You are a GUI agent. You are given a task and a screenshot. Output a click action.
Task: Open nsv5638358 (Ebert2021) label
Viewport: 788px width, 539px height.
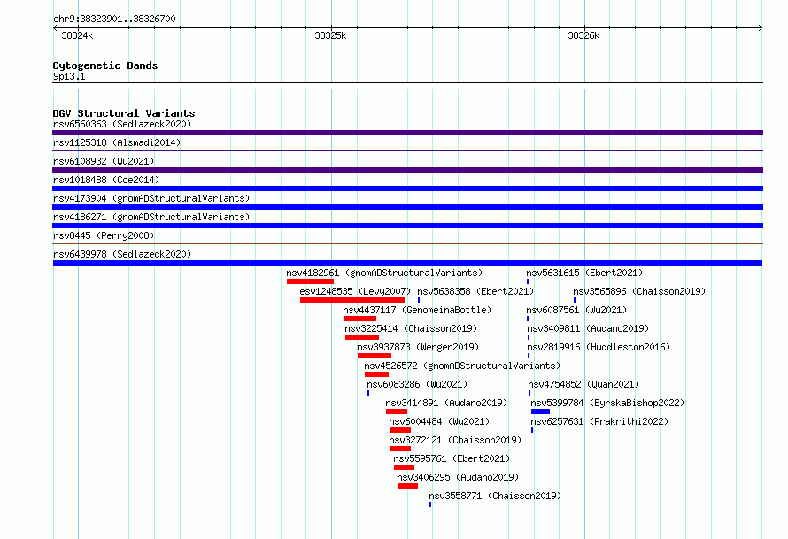pyautogui.click(x=475, y=291)
